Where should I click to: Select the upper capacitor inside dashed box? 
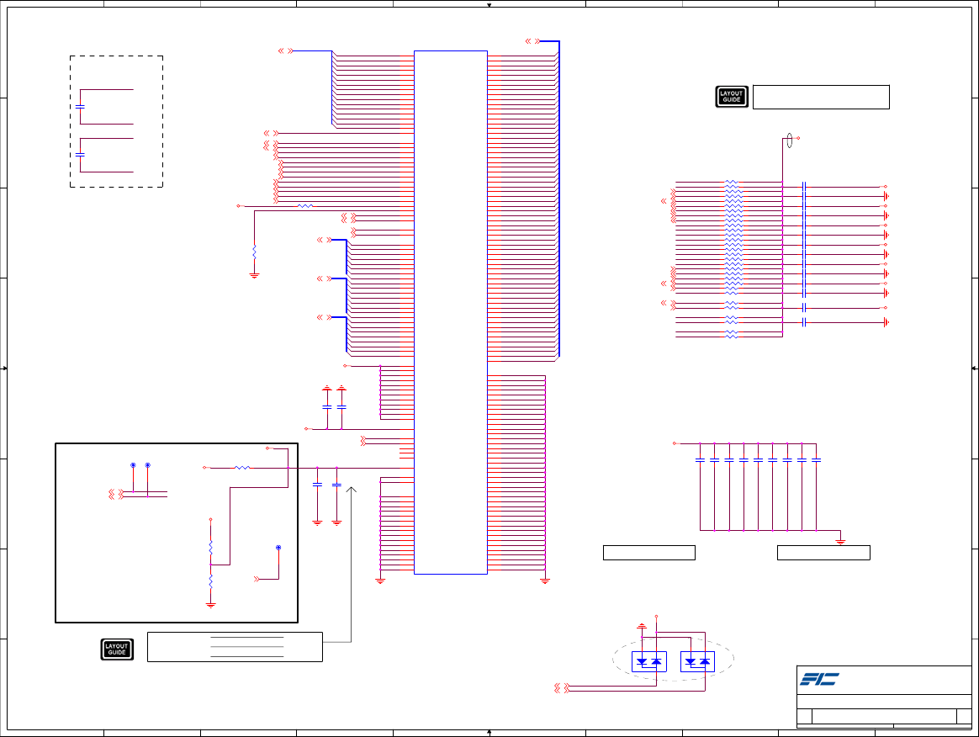(x=80, y=107)
